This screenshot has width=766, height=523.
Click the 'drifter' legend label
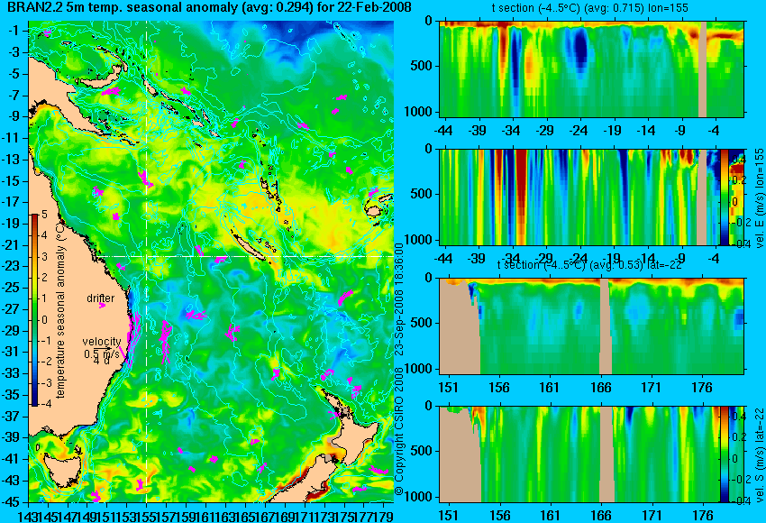pos(101,298)
